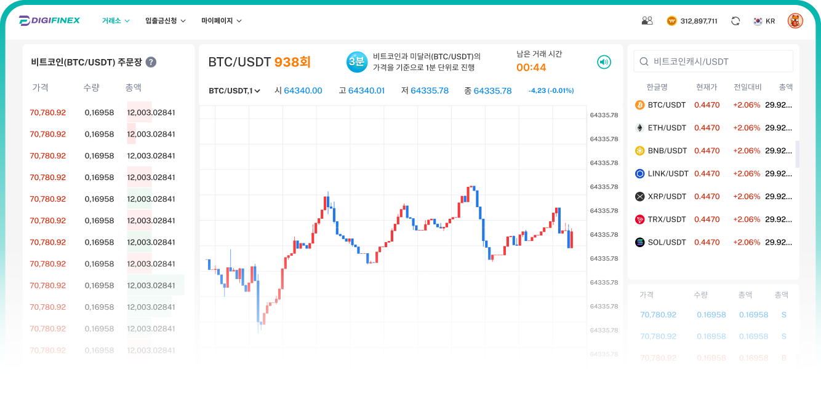The width and height of the screenshot is (821, 402).
Task: Choose the TRX/USDT coin icon
Action: pos(639,219)
